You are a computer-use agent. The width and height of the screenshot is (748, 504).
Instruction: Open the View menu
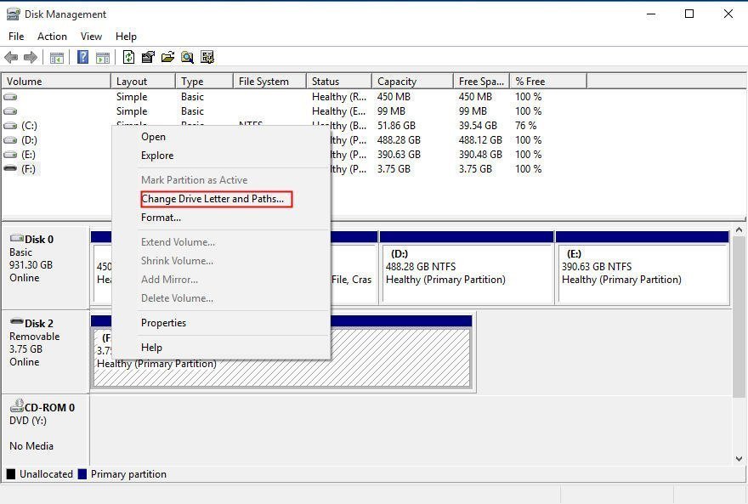pos(91,37)
